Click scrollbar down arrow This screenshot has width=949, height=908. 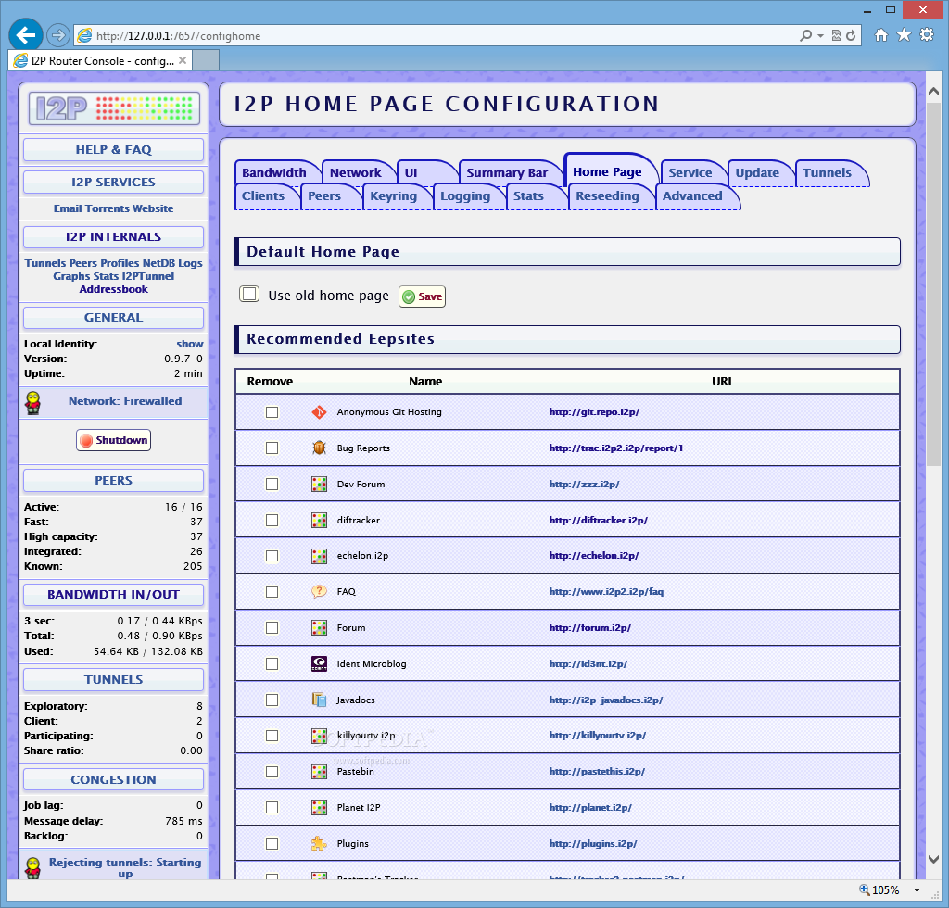934,859
